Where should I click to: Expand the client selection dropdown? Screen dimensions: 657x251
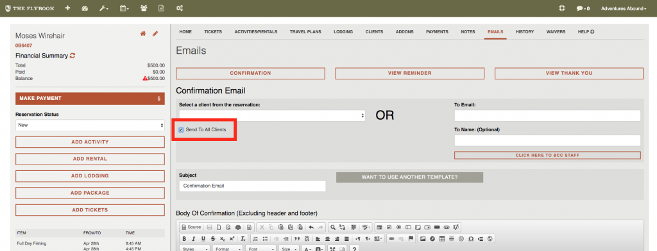(x=272, y=116)
